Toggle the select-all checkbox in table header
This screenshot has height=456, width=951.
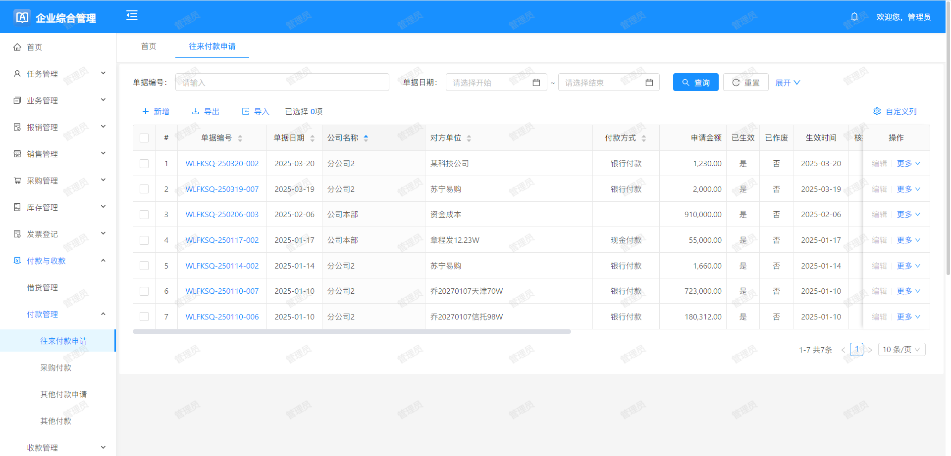[144, 138]
